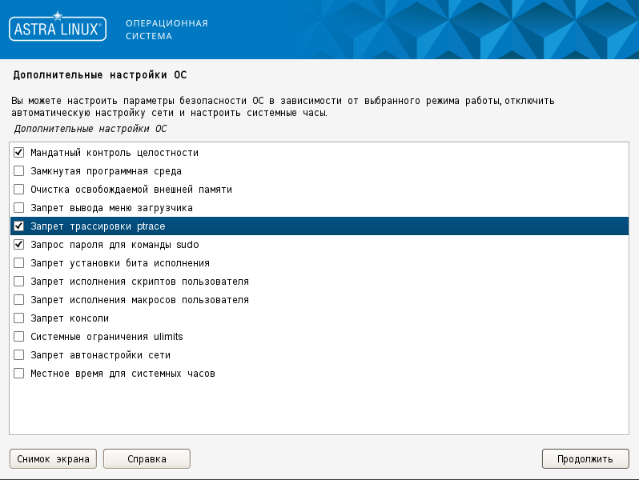Select row text Местное время для системных часов
The image size is (639, 480).
123,374
